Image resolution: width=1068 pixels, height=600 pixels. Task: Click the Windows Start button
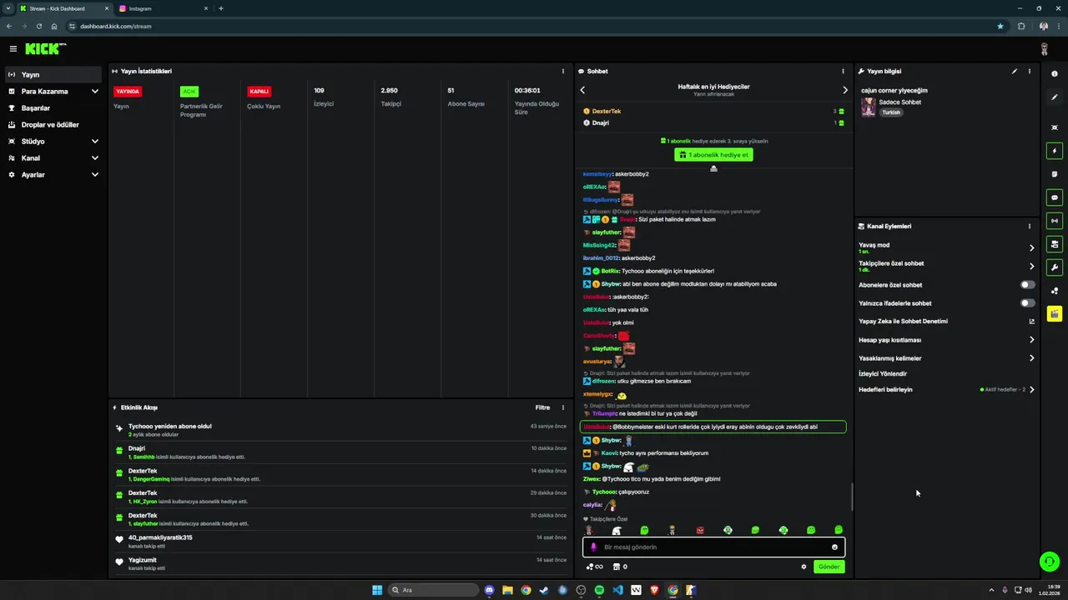tap(377, 590)
